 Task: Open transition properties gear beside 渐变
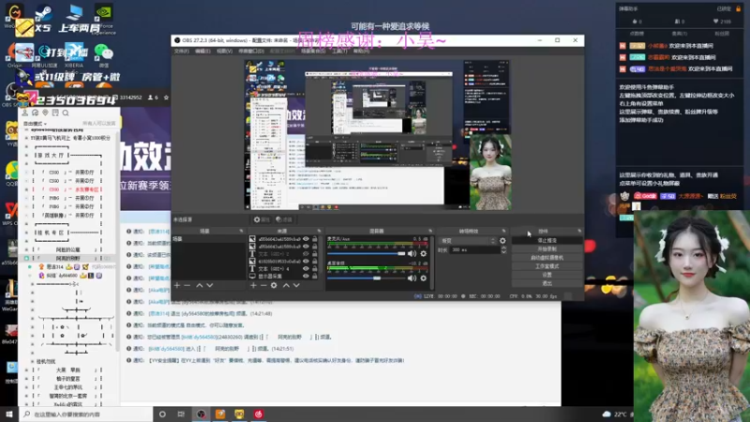point(502,241)
